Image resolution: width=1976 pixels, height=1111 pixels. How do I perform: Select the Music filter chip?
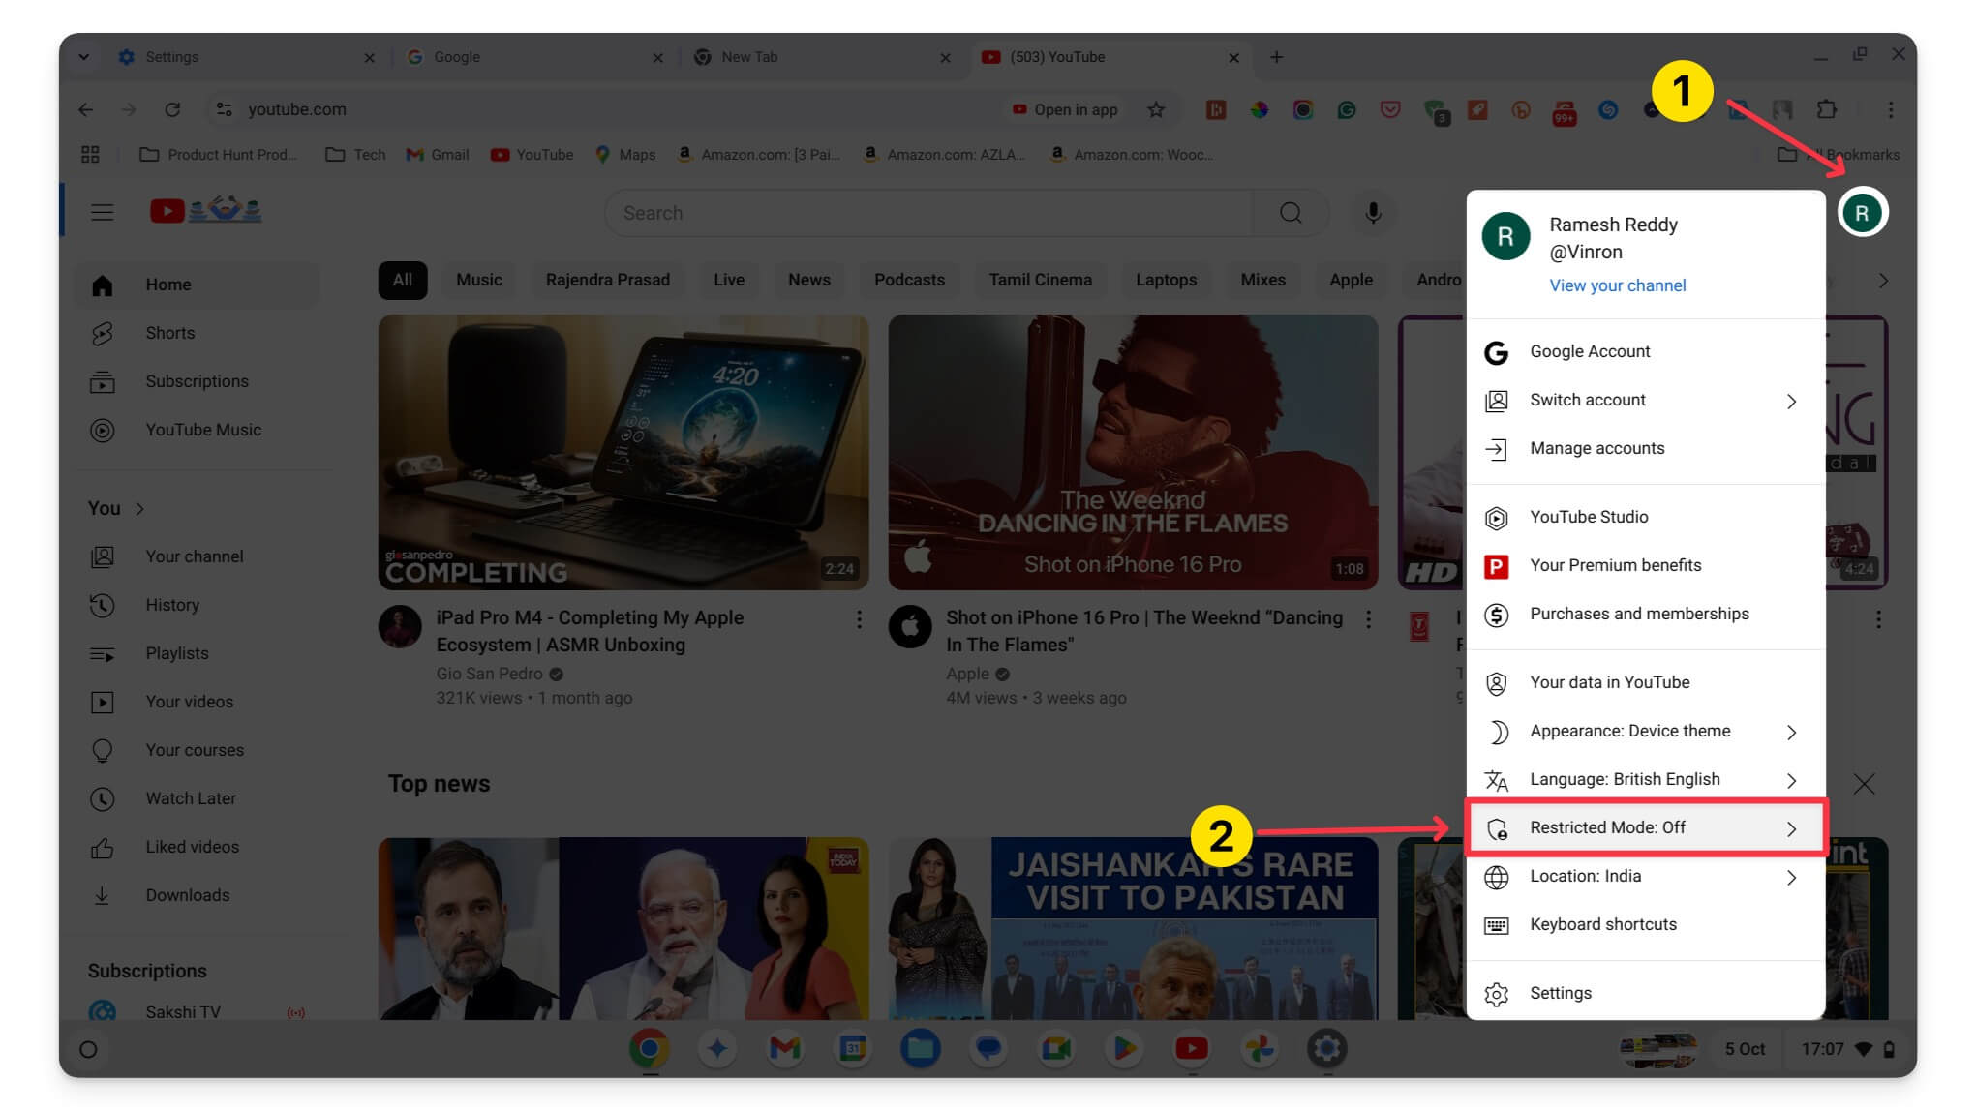(x=479, y=280)
